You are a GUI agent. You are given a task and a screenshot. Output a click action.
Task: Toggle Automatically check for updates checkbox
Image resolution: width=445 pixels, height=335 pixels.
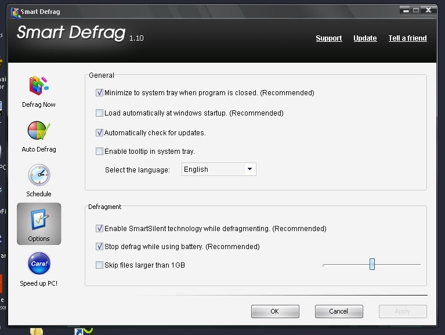click(x=99, y=132)
